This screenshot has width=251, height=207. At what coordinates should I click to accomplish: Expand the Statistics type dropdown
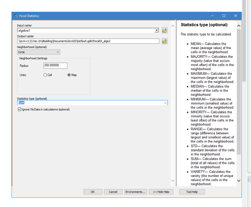(x=165, y=103)
